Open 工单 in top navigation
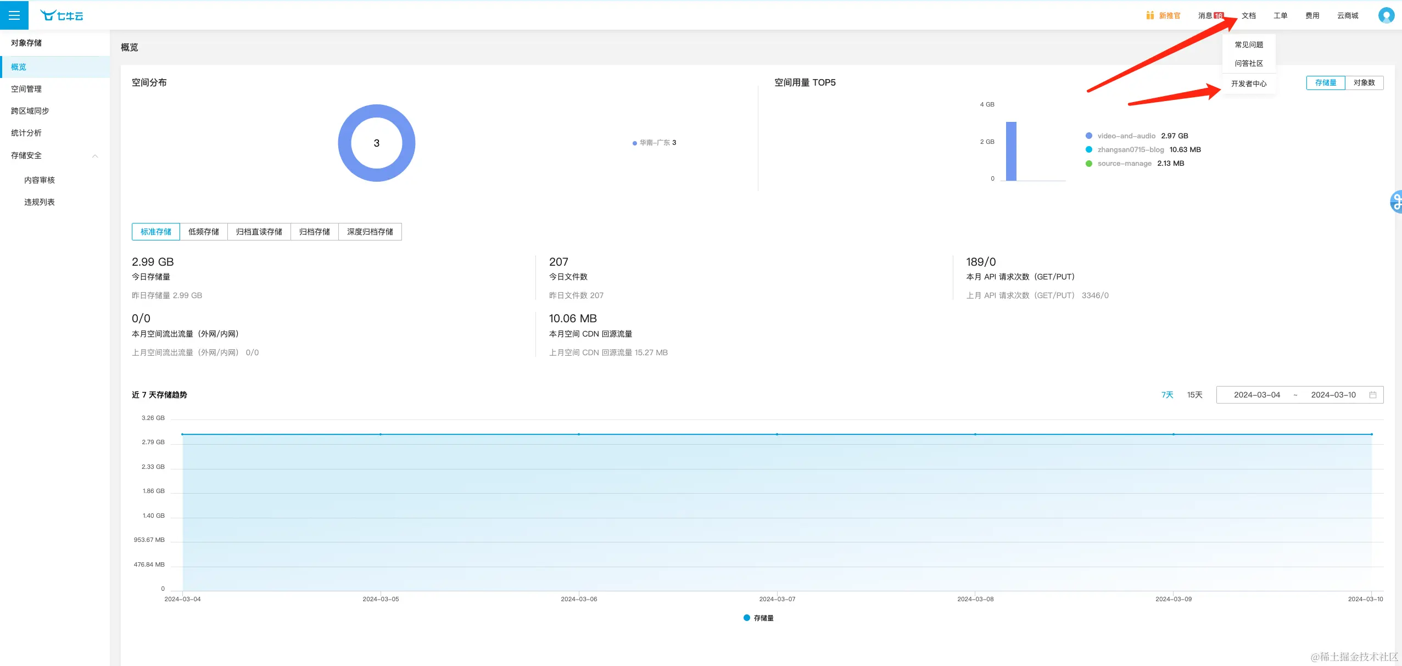 (x=1280, y=15)
